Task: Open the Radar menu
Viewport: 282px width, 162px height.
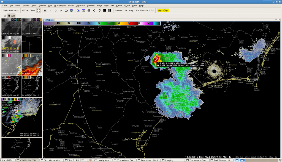Action: (119, 5)
